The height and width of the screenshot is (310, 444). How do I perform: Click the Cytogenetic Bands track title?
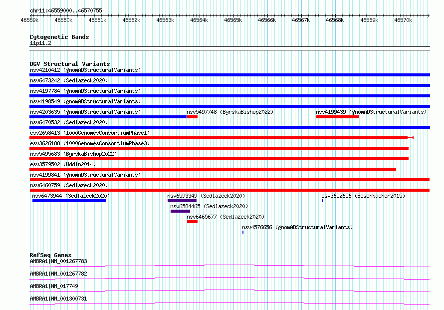(x=59, y=37)
